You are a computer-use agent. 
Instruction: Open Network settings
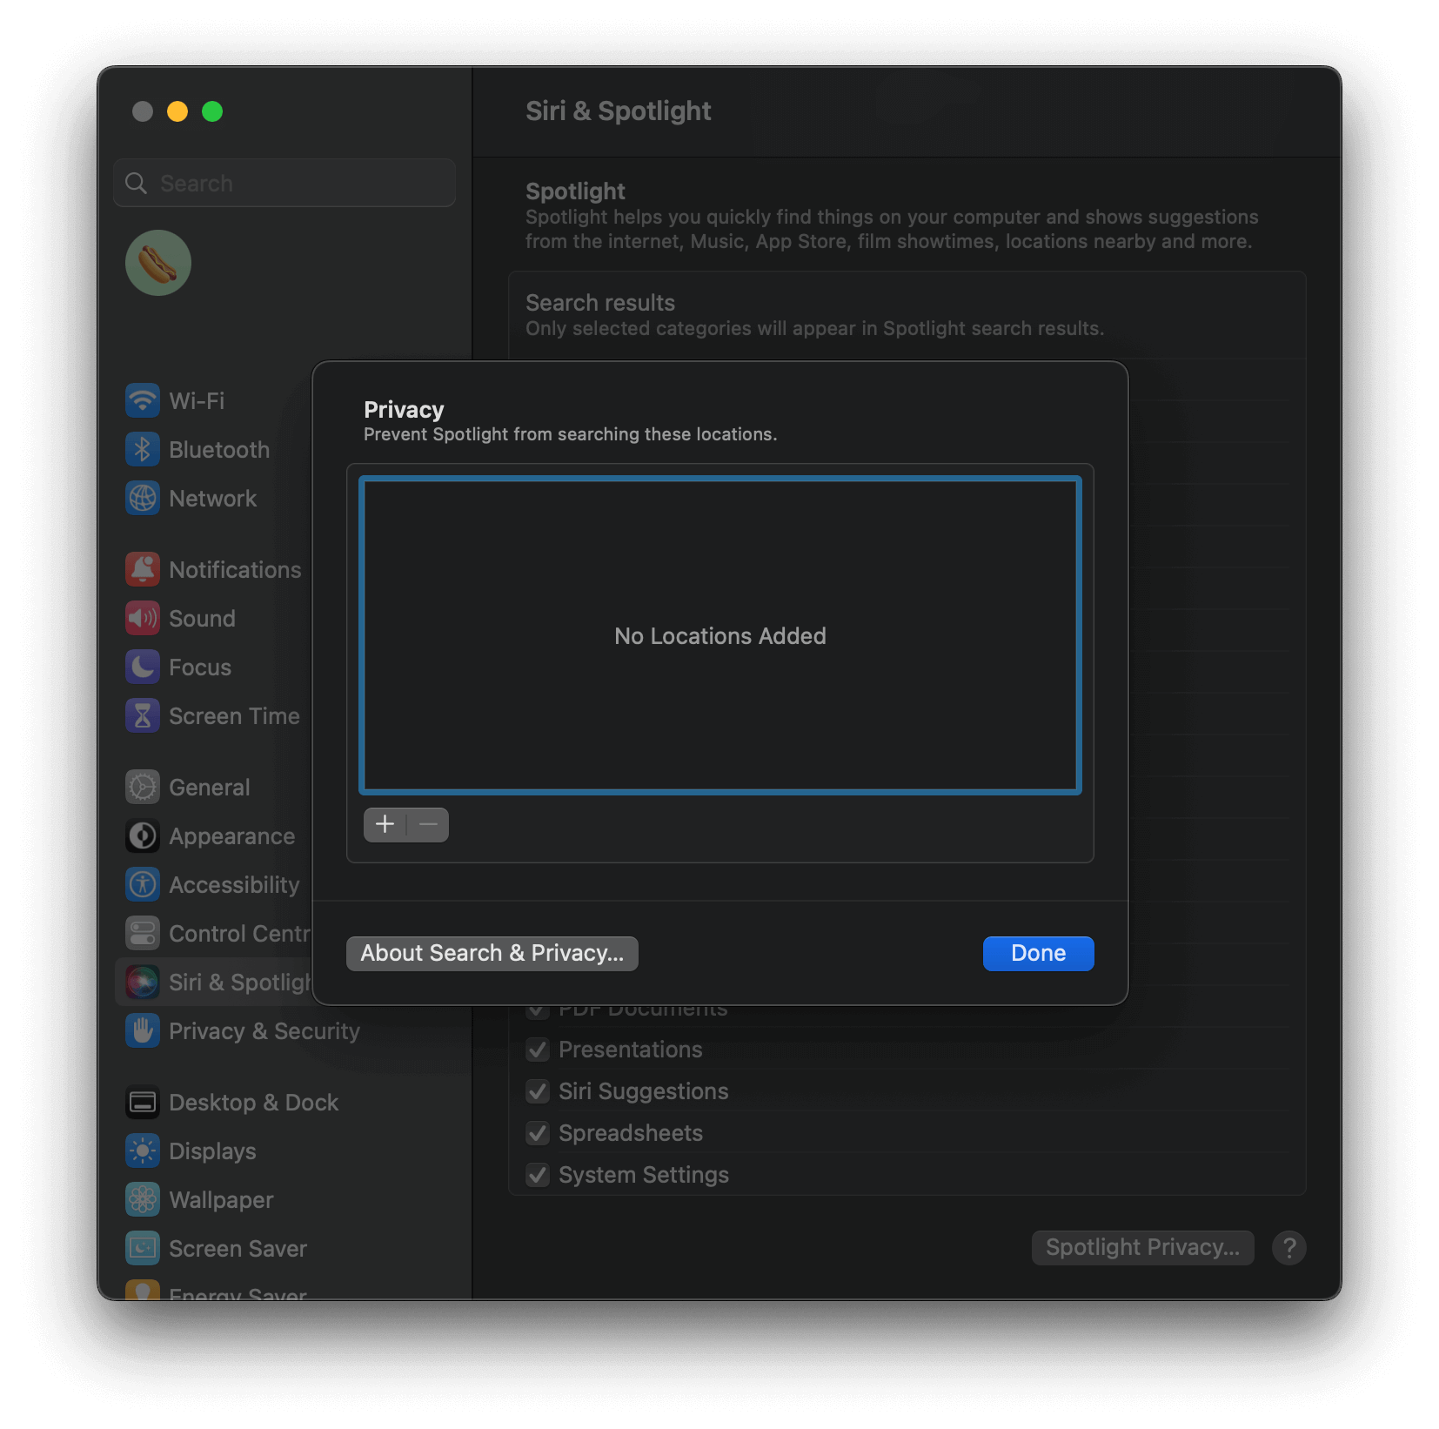[211, 498]
